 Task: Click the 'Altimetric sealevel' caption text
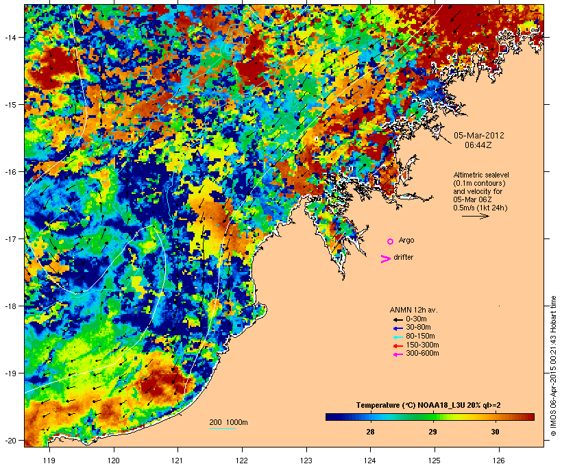click(x=481, y=175)
